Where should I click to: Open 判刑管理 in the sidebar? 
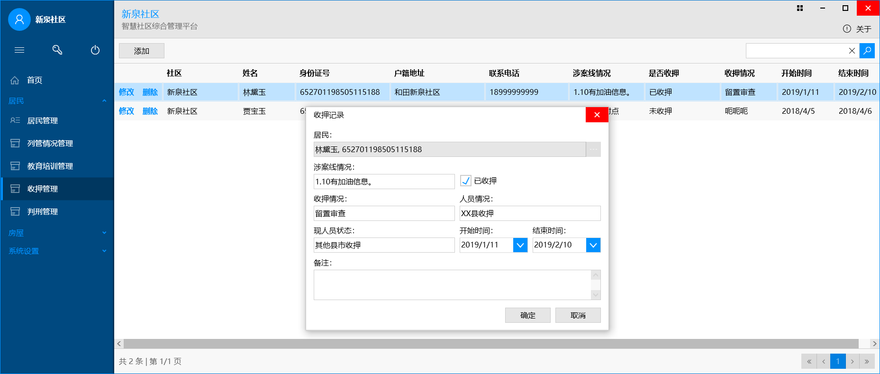click(43, 211)
